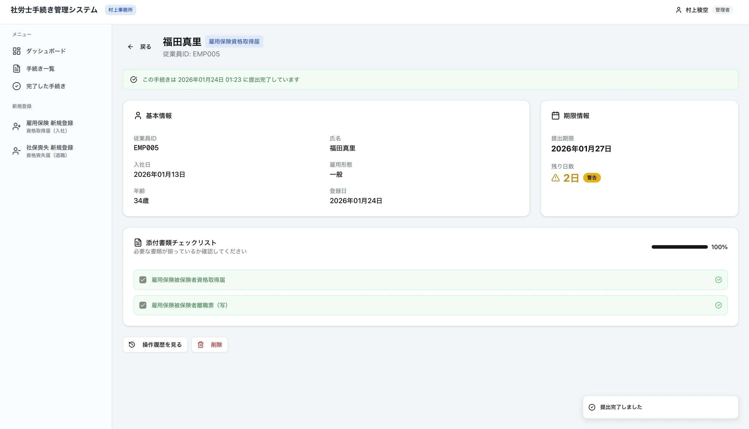The height and width of the screenshot is (429, 749).
Task: Click the calendar icon in 期限情報
Action: coord(555,116)
